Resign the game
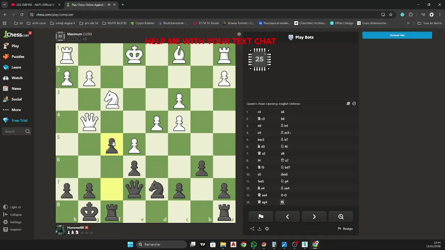The height and width of the screenshot is (250, 445). pos(345,229)
